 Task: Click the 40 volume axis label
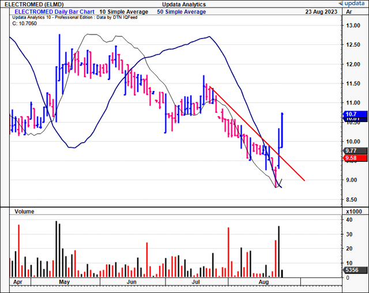pyautogui.click(x=349, y=220)
